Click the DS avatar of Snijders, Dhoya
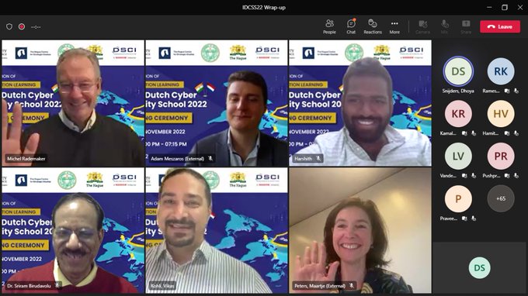The height and width of the screenshot is (296, 528). pyautogui.click(x=458, y=71)
